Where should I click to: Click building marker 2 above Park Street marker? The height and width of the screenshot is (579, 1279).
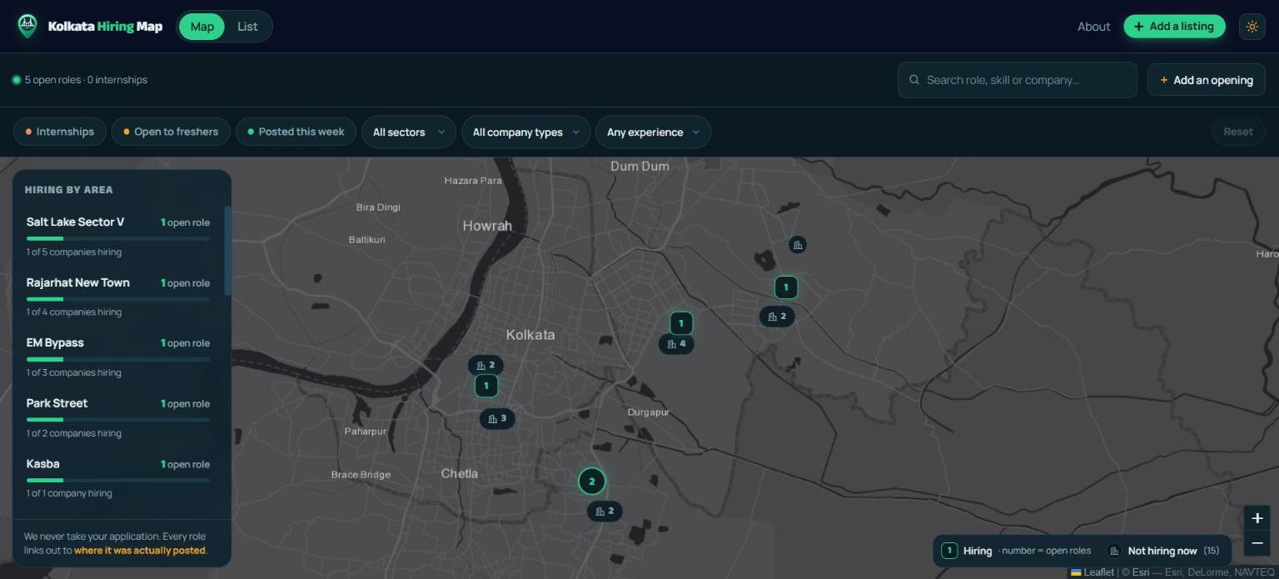tap(485, 365)
